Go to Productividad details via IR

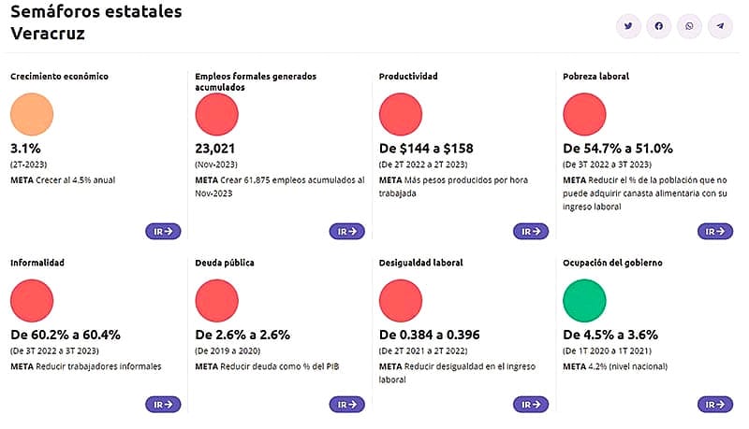click(531, 231)
